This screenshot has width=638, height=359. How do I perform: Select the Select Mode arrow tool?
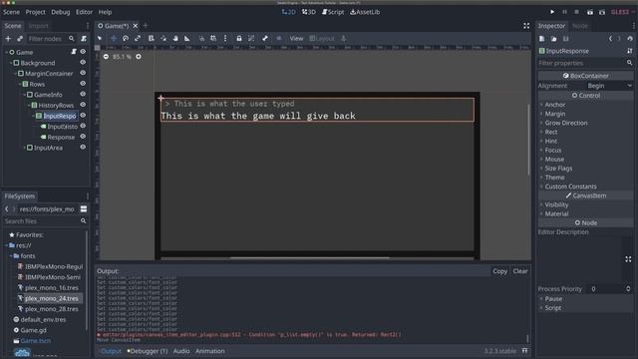tap(100, 38)
